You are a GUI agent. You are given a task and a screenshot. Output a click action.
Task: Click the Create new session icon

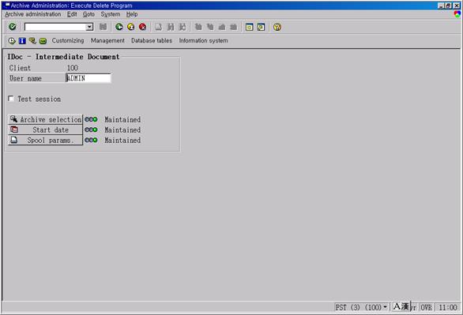coord(250,27)
